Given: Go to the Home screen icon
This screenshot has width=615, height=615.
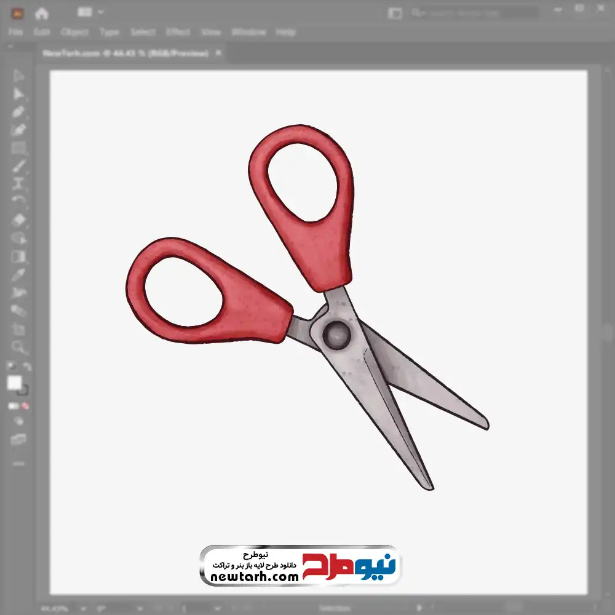Looking at the screenshot, I should pos(41,13).
